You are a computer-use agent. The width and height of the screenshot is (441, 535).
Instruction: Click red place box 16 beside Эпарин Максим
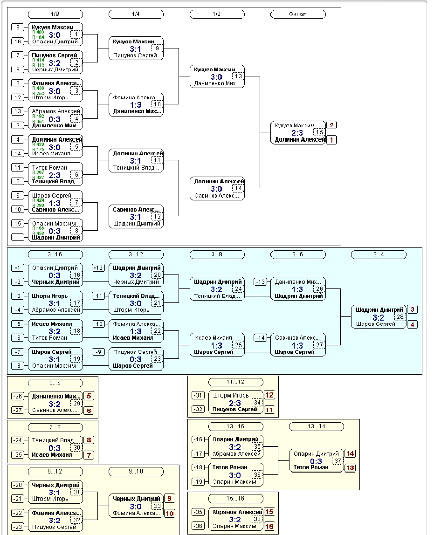(x=269, y=527)
